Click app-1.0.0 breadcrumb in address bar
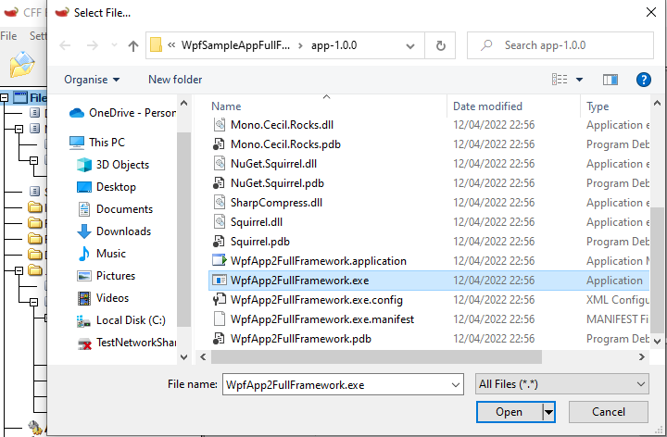 [333, 45]
